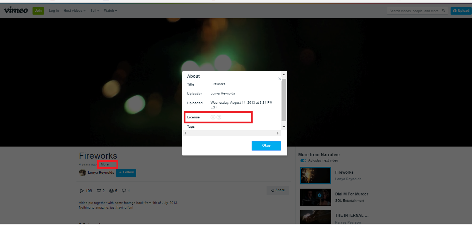Close the About dialog with the X
The height and width of the screenshot is (225, 472).
(279, 79)
